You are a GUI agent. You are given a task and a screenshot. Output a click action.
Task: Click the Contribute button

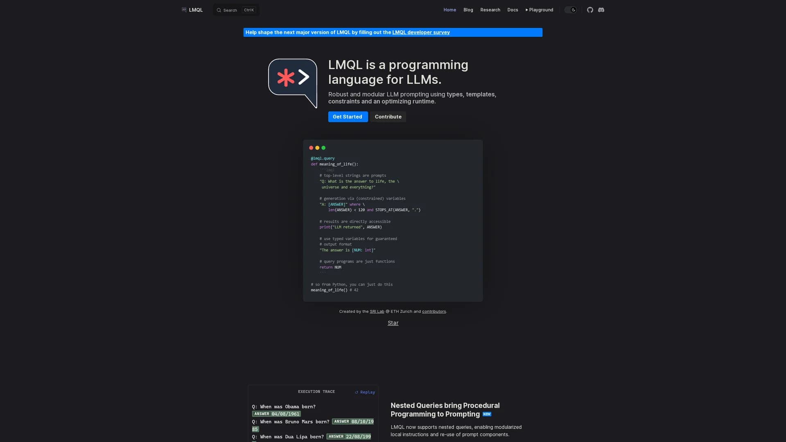(x=388, y=117)
